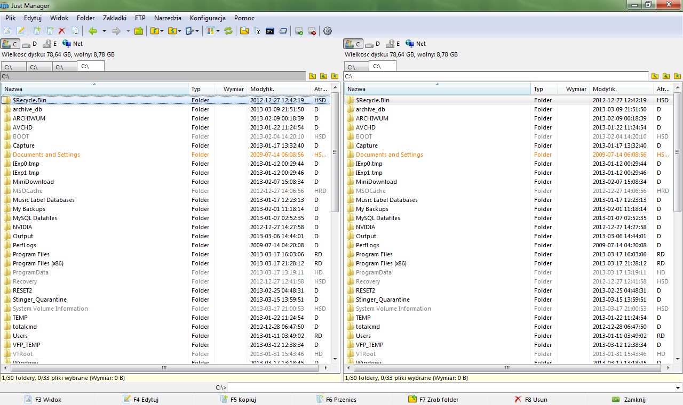This screenshot has height=405, width=683.
Task: Sort left panel by Typ column header
Action: [x=202, y=89]
